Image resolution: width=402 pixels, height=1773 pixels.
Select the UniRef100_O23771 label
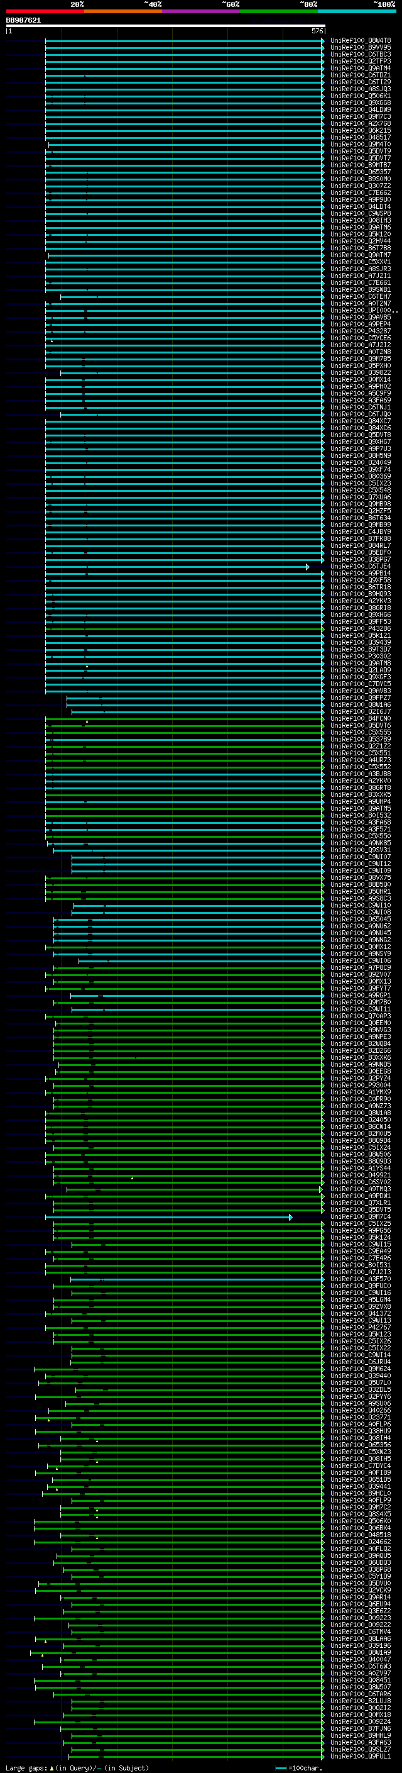(361, 1417)
